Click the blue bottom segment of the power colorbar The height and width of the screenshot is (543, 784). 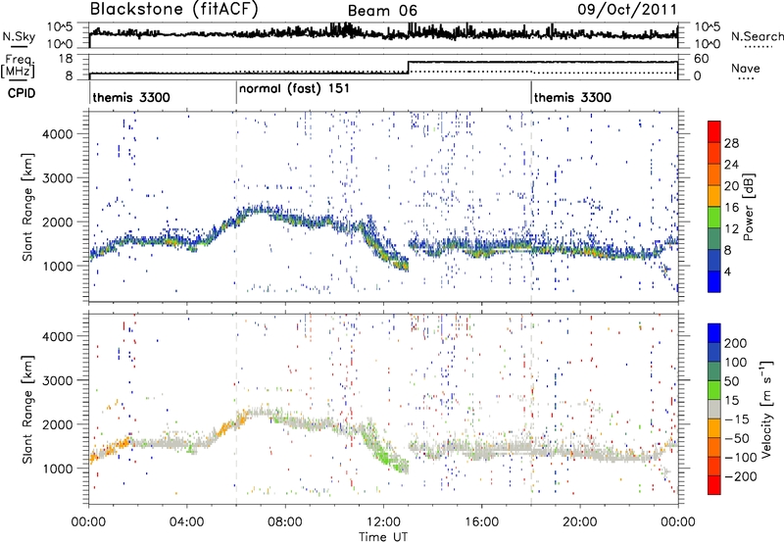(x=714, y=281)
